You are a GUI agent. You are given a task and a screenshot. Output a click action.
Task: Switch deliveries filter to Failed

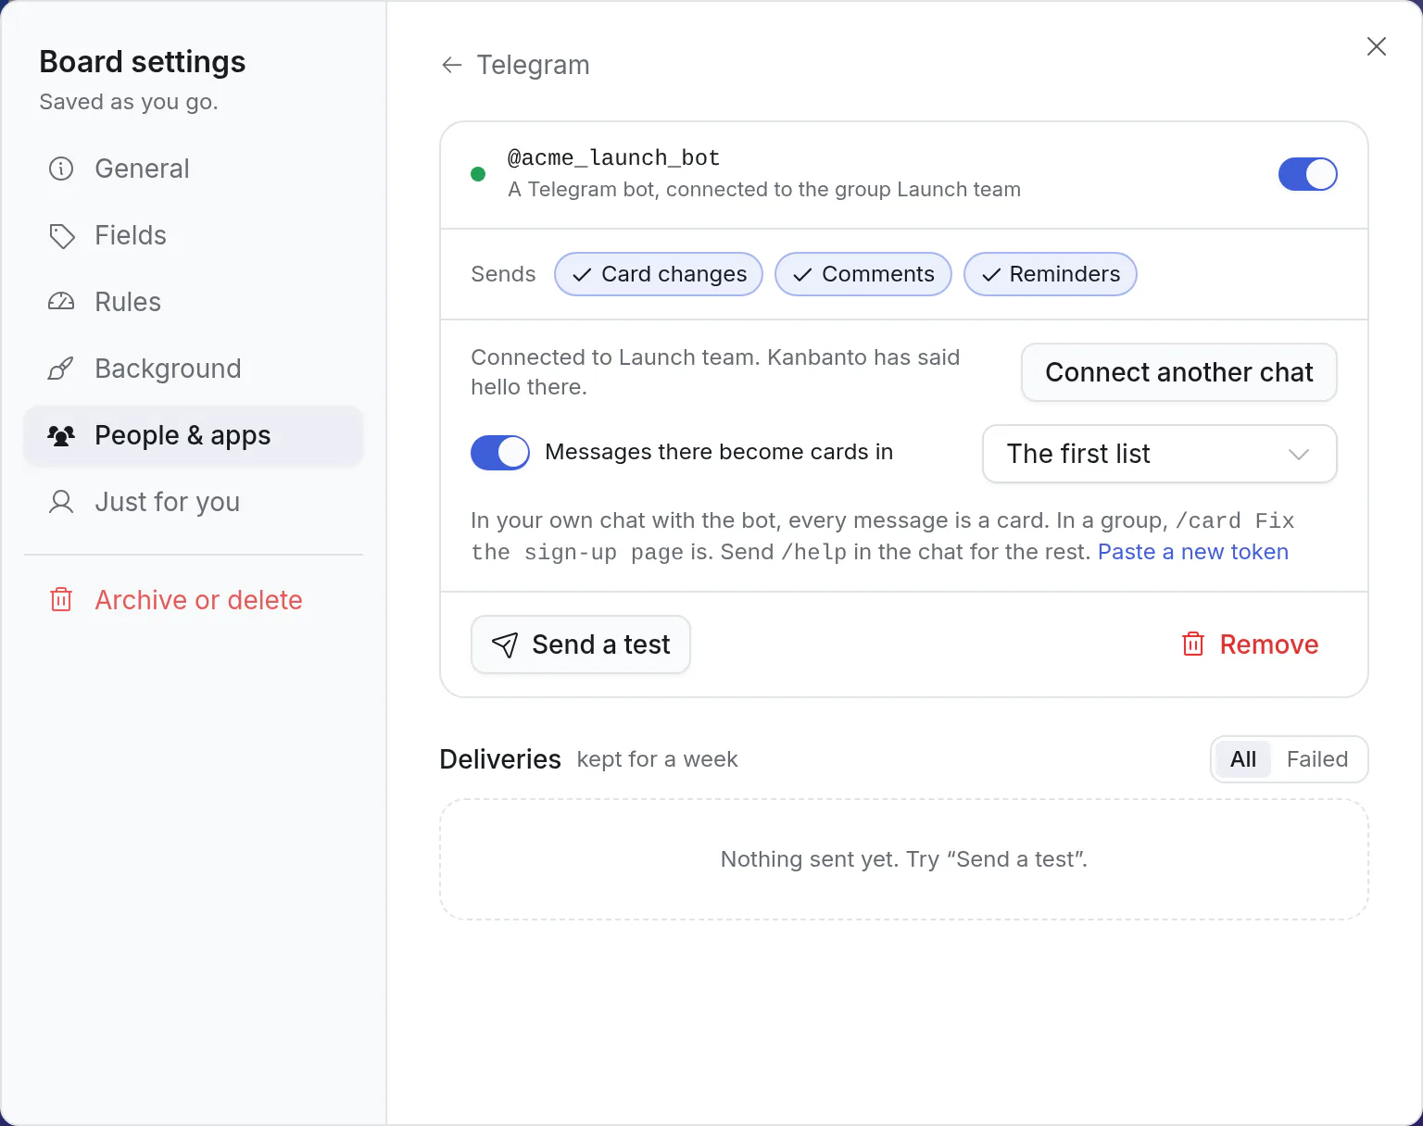pyautogui.click(x=1317, y=759)
